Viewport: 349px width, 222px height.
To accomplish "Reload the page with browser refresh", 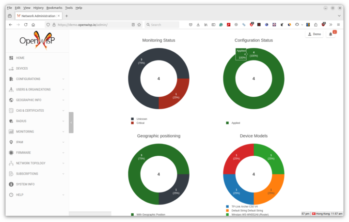I will pyautogui.click(x=26, y=25).
